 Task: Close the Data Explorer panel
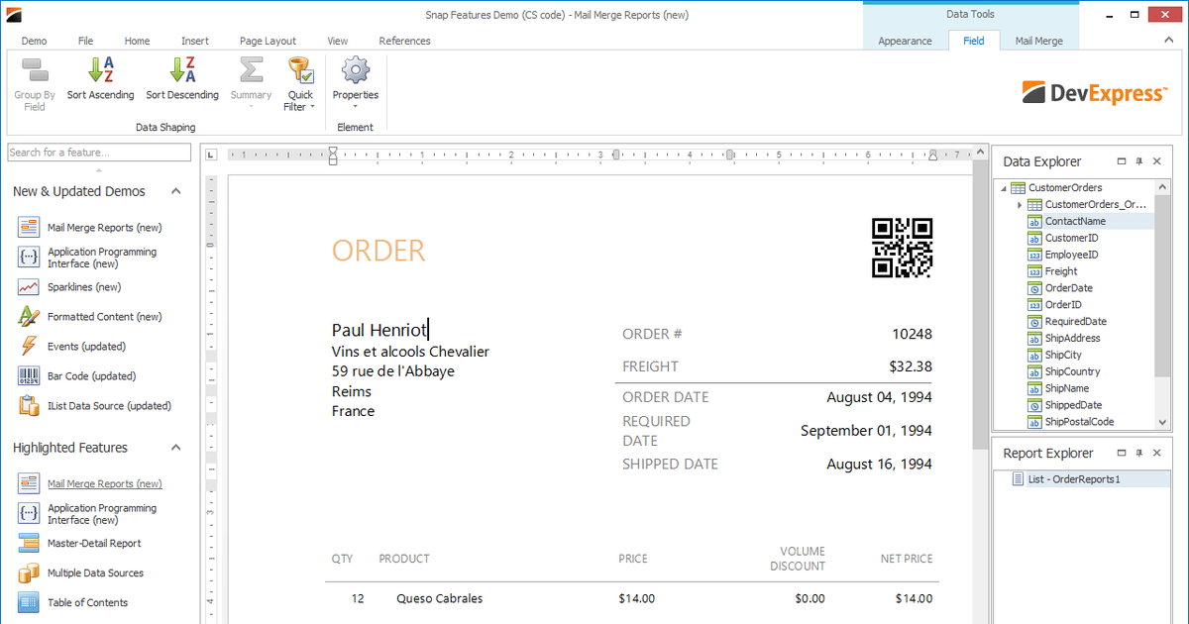coord(1156,161)
